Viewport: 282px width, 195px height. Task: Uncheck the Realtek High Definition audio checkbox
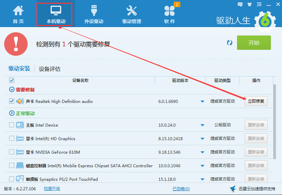(12, 101)
